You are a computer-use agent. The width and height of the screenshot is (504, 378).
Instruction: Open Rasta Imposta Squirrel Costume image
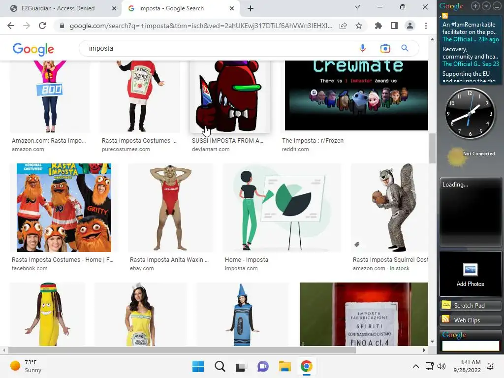pyautogui.click(x=390, y=208)
